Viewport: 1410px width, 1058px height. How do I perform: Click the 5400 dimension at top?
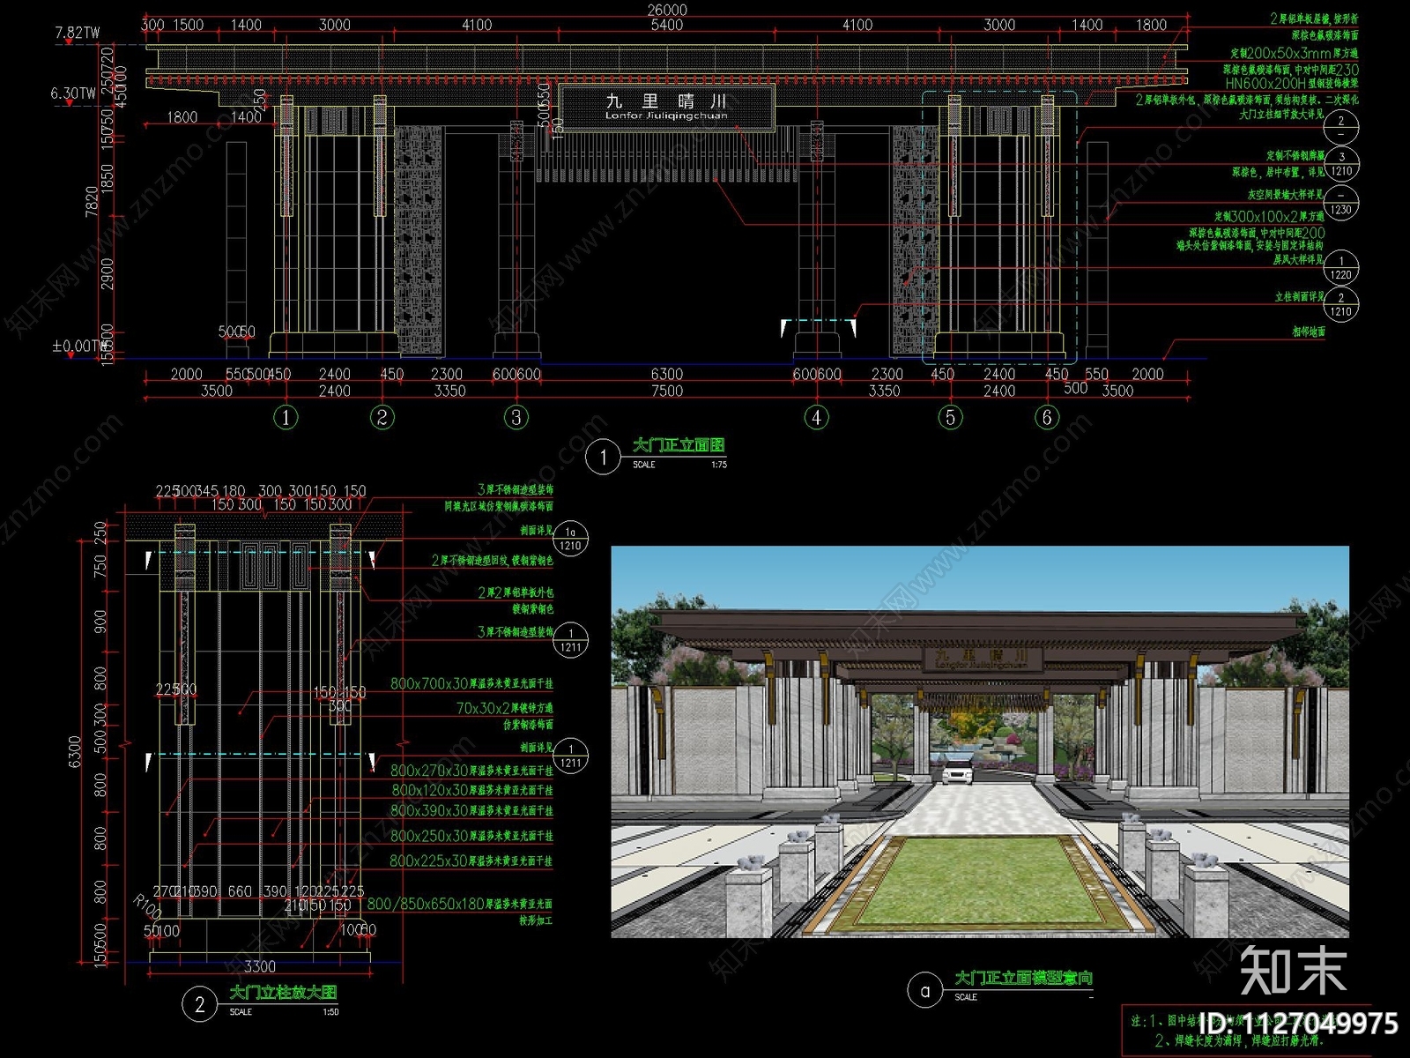point(667,25)
